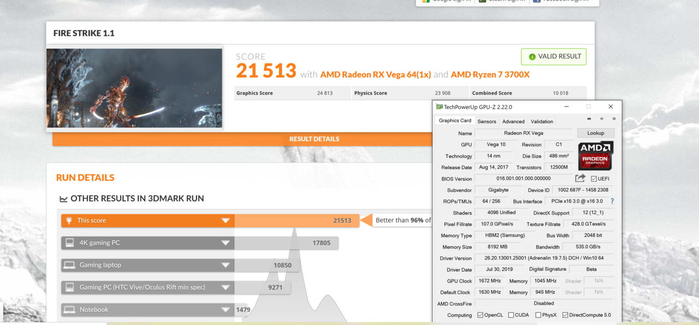The height and width of the screenshot is (325, 699).
Task: Switch to the Graphics Card tab
Action: click(x=455, y=121)
